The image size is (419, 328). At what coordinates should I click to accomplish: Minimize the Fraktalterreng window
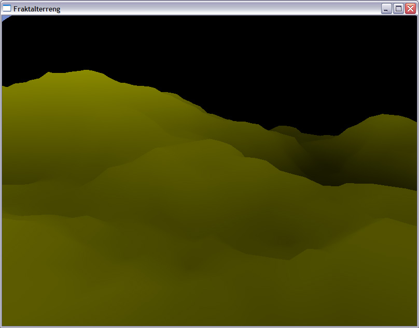[386, 9]
